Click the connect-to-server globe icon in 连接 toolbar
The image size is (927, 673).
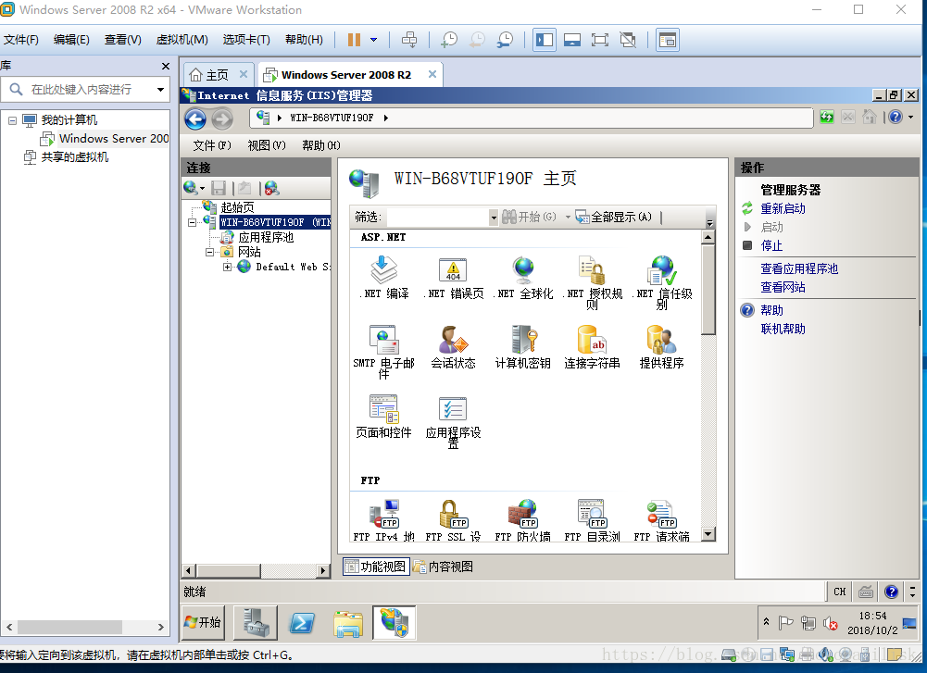tap(191, 188)
